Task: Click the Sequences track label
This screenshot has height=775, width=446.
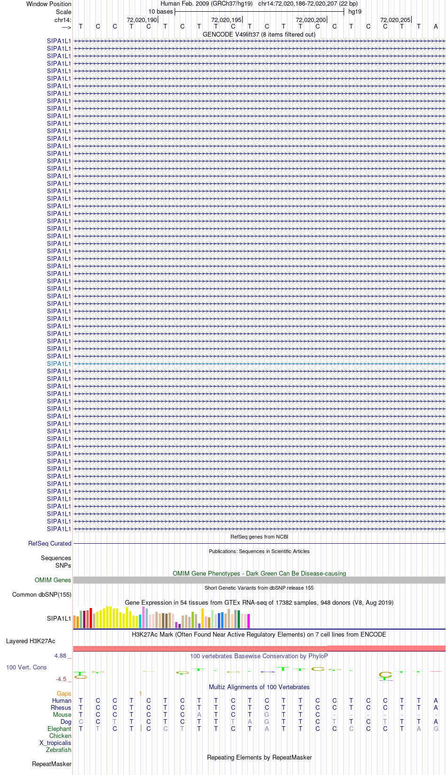Action: pos(56,558)
